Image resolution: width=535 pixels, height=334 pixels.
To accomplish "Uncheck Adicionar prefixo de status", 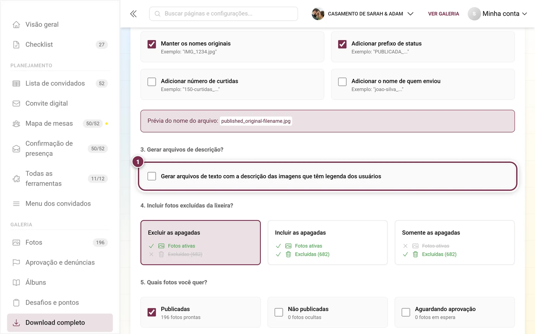I will pos(342,44).
